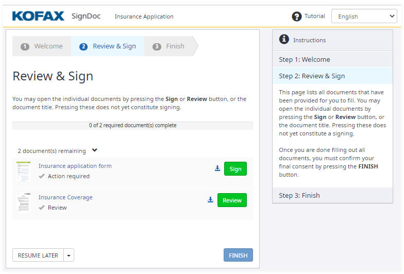Viewport: 404px width, 274px height.
Task: Click the Instructions info icon
Action: [x=284, y=40]
